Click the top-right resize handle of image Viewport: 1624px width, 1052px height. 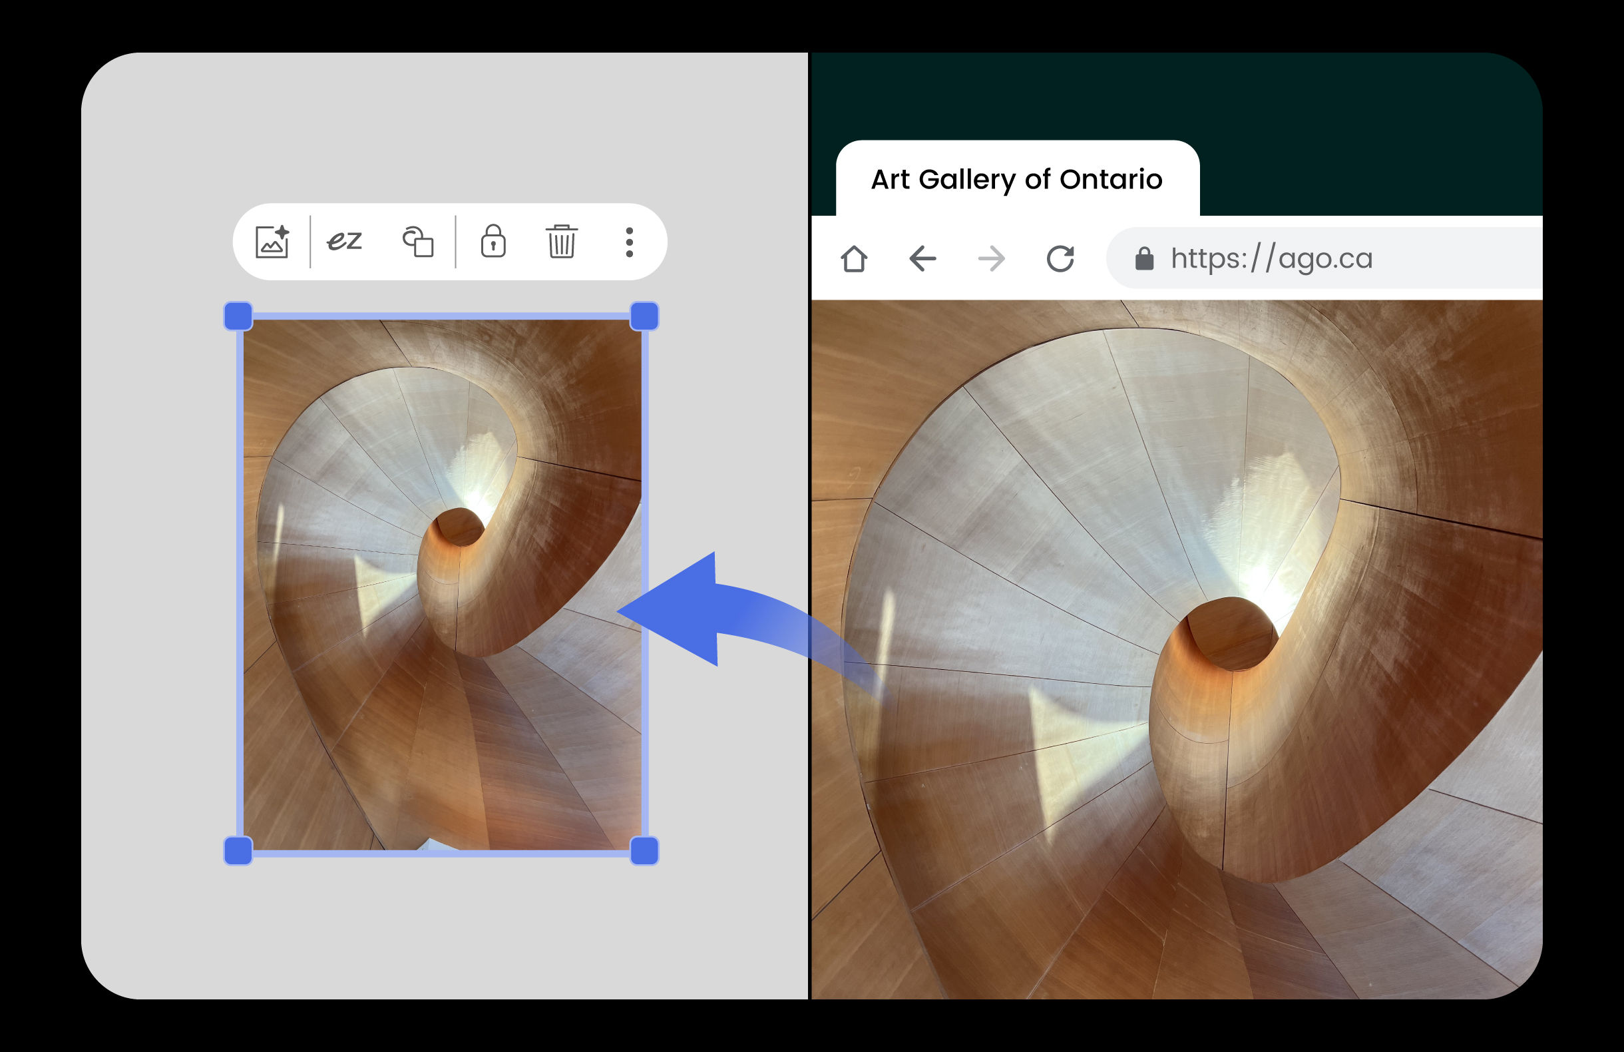(644, 317)
